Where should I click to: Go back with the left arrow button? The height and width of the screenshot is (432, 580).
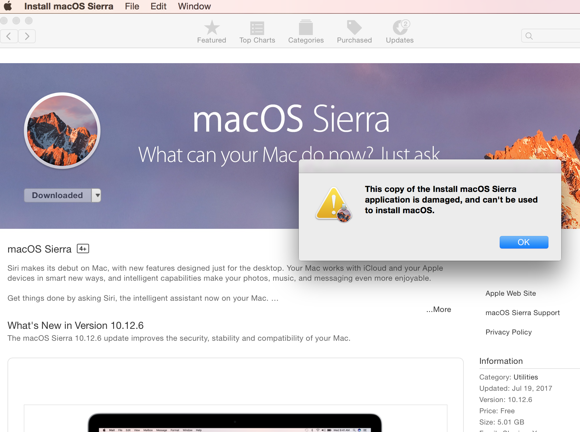coord(9,36)
